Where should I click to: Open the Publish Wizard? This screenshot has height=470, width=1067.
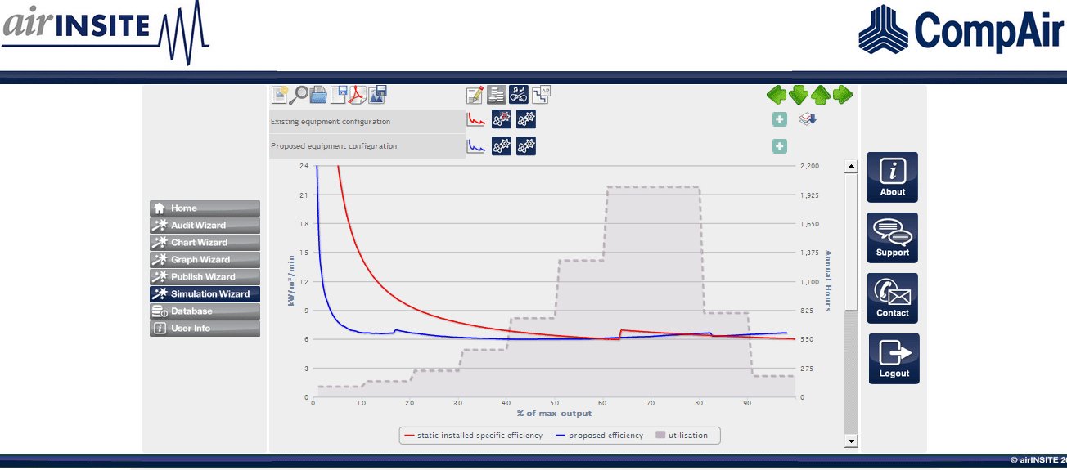(205, 277)
